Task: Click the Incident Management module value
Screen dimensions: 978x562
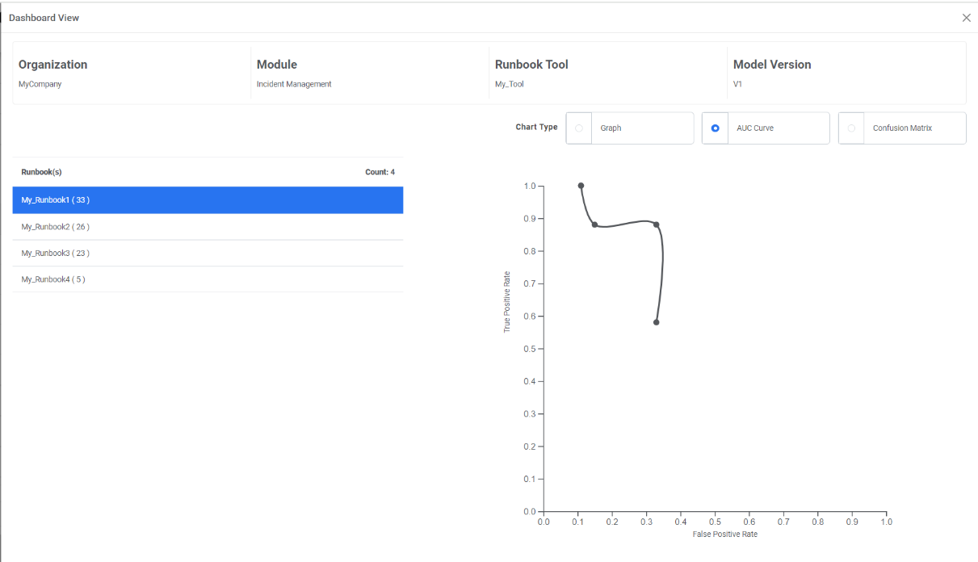Action: click(x=294, y=84)
